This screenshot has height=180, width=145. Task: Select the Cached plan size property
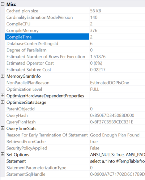(47, 11)
